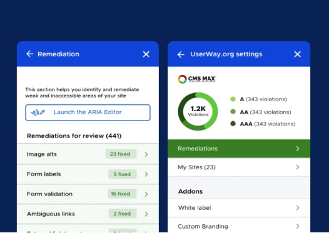
Task: Click the 16 fixed badge
Action: (122, 194)
